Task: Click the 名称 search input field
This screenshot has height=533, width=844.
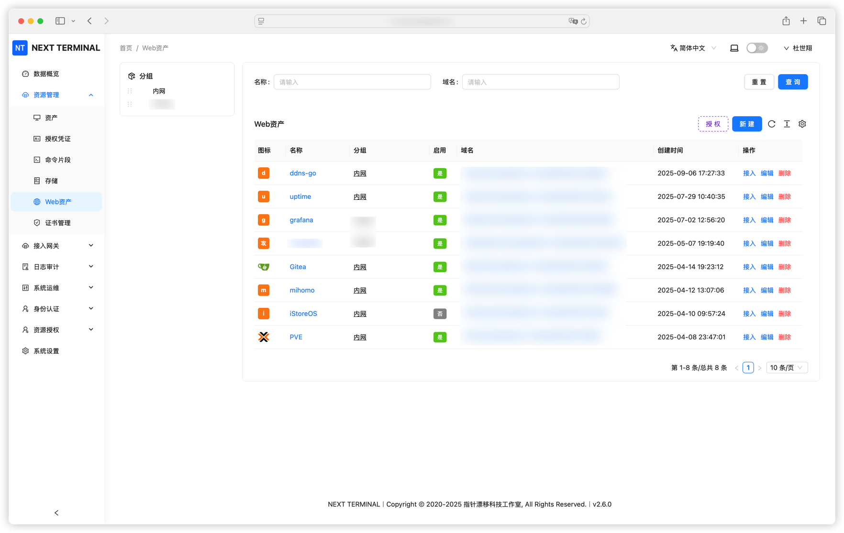Action: (x=352, y=82)
